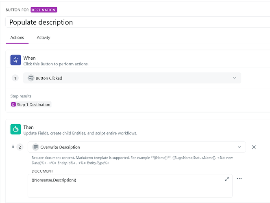Expand the Button Clicked dropdown chevron

click(234, 78)
